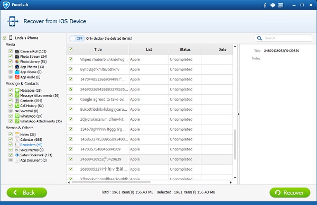
Task: Click the Camera Roll icon
Action: tap(17, 51)
